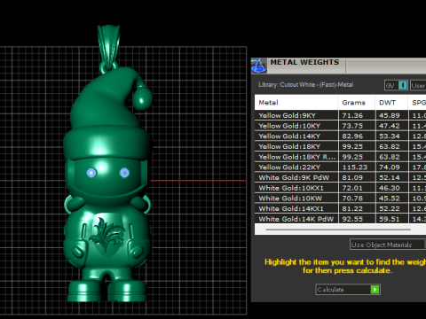426x319 pixels.
Task: Click the 92.55 grams value
Action: (352, 219)
